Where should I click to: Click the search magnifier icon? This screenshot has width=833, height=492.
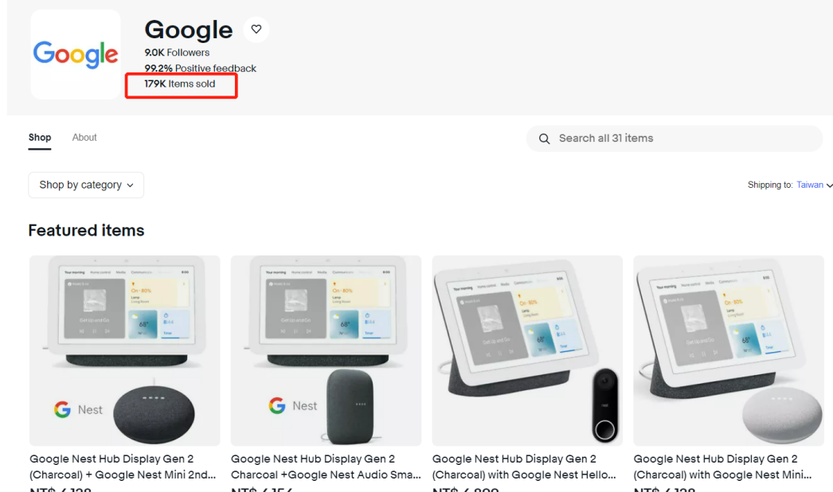click(544, 139)
